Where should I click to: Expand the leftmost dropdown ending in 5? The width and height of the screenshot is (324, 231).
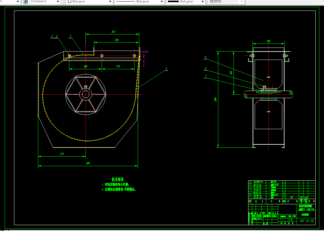17,2
